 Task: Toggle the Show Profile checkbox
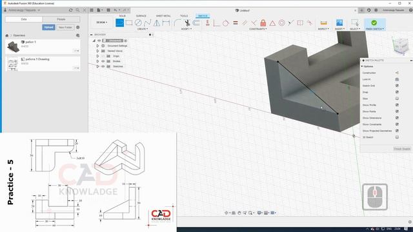[397, 105]
